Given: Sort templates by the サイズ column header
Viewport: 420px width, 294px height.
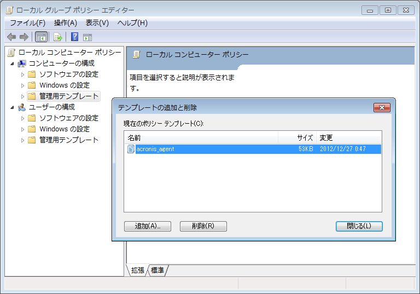Looking at the screenshot, I should (304, 138).
